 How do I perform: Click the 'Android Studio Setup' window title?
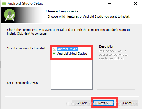(x=25, y=3)
